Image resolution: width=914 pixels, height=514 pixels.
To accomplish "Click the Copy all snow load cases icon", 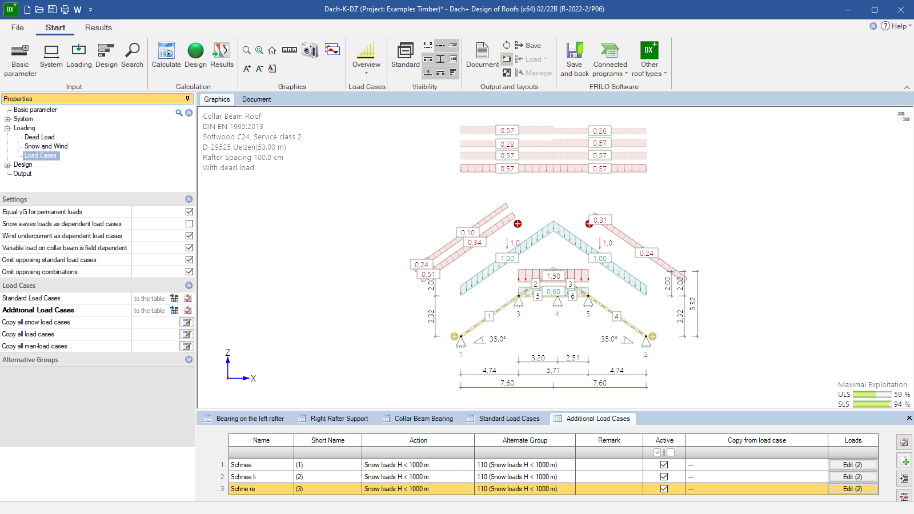I will (x=187, y=322).
